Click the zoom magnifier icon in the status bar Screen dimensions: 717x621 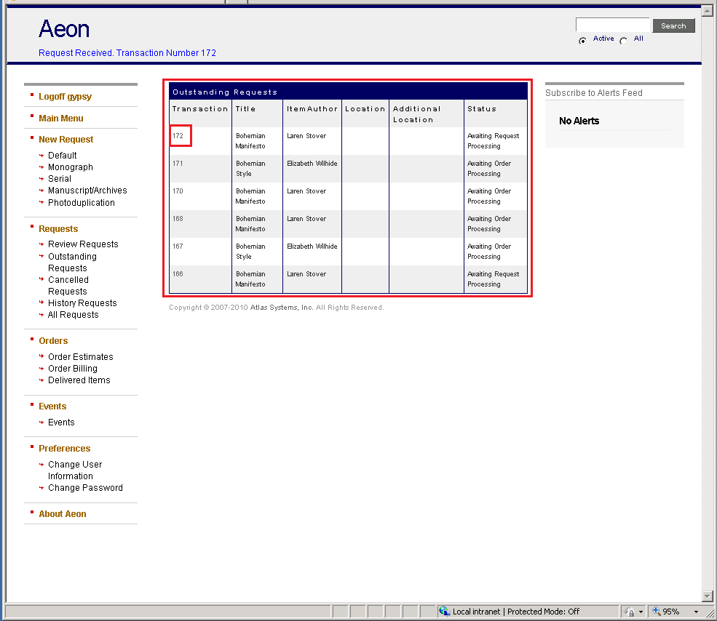click(x=656, y=611)
